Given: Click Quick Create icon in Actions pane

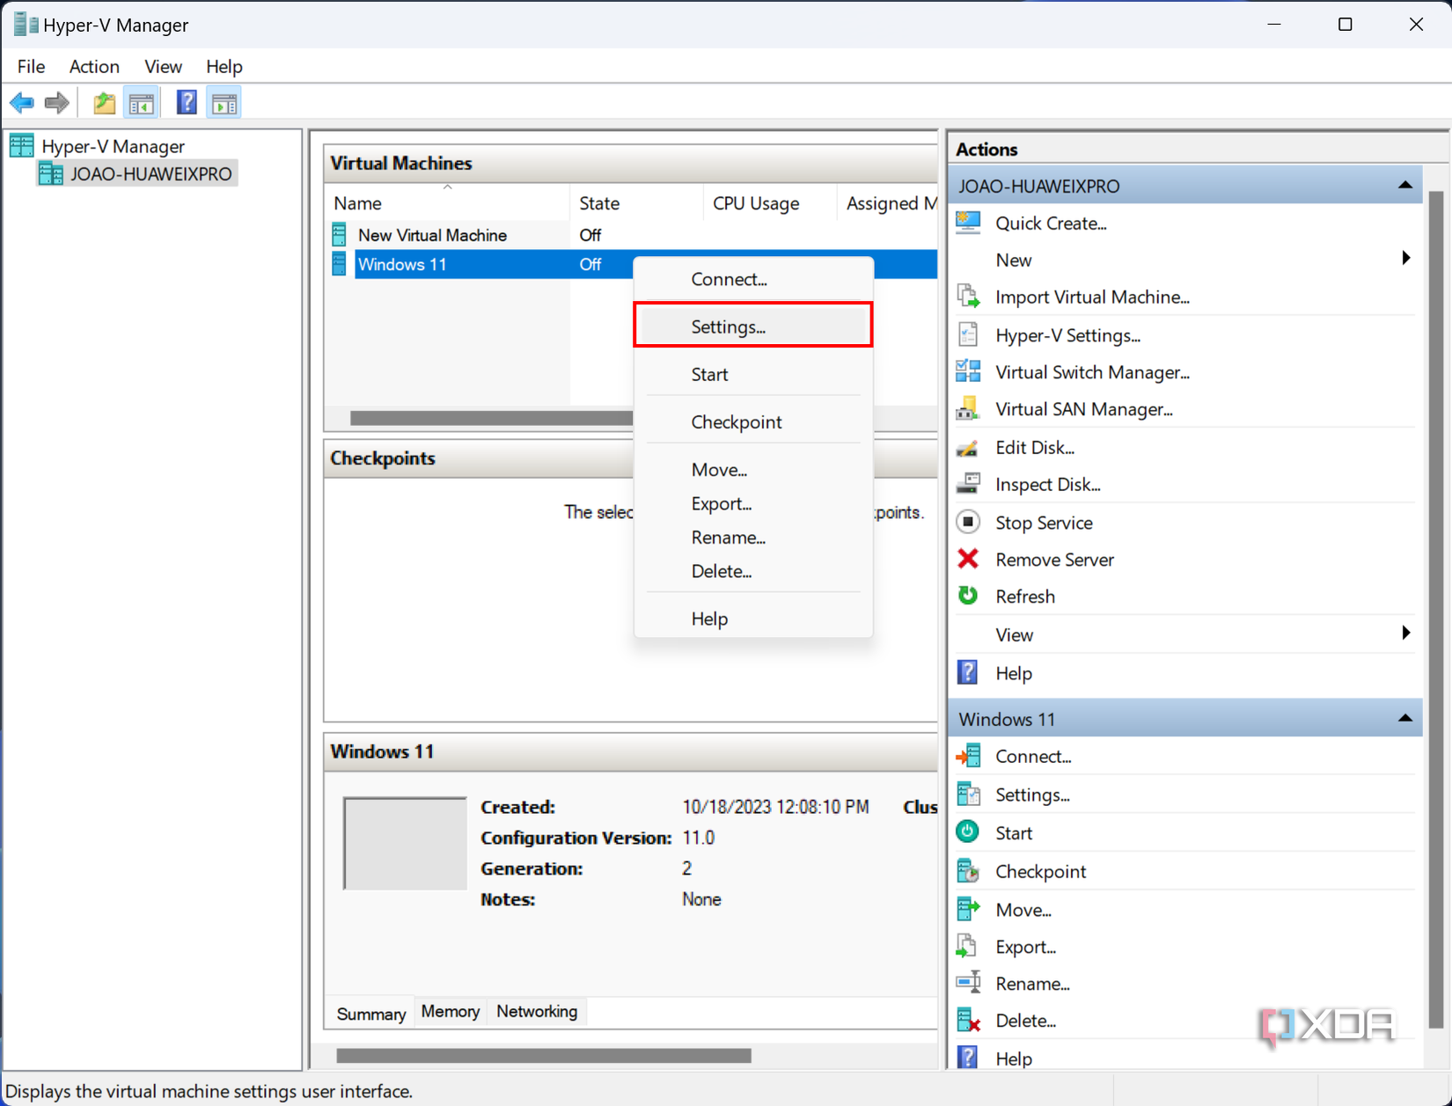Looking at the screenshot, I should 968,223.
